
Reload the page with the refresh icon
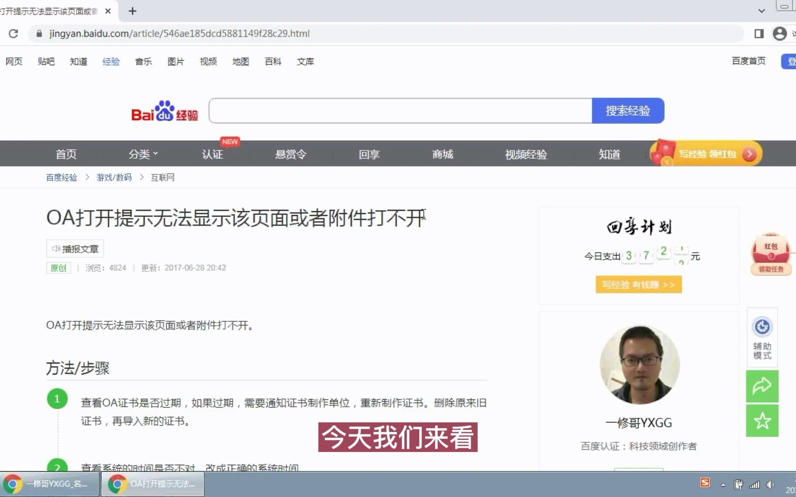point(13,34)
